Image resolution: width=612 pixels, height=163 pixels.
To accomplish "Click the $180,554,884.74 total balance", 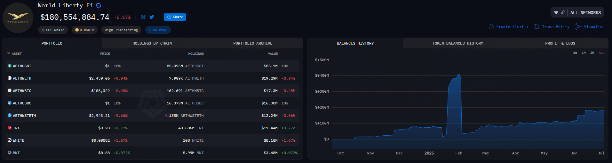I will tap(75, 17).
